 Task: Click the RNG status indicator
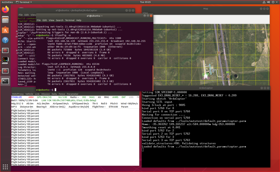point(107,97)
